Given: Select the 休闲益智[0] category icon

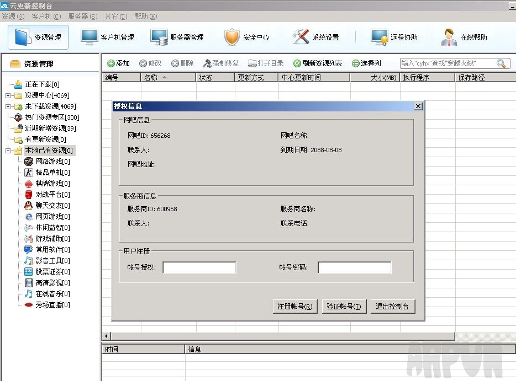Looking at the screenshot, I should pos(29,228).
